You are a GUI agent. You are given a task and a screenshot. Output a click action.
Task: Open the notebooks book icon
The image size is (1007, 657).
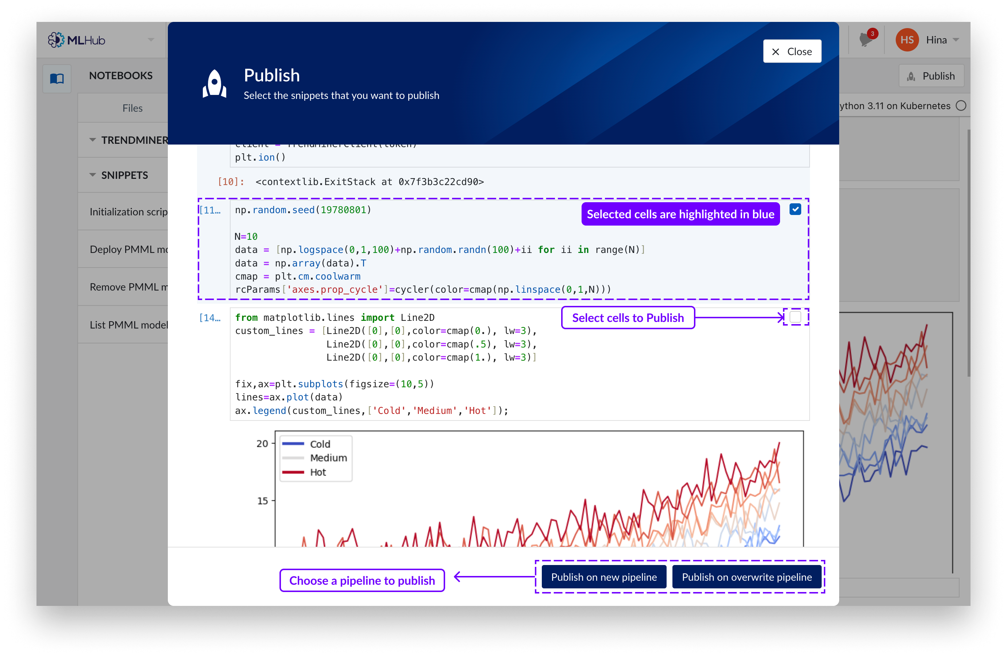pos(57,78)
